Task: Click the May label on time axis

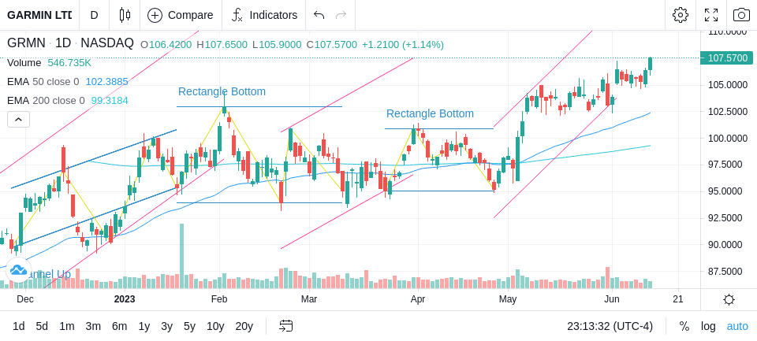Action: point(508,299)
